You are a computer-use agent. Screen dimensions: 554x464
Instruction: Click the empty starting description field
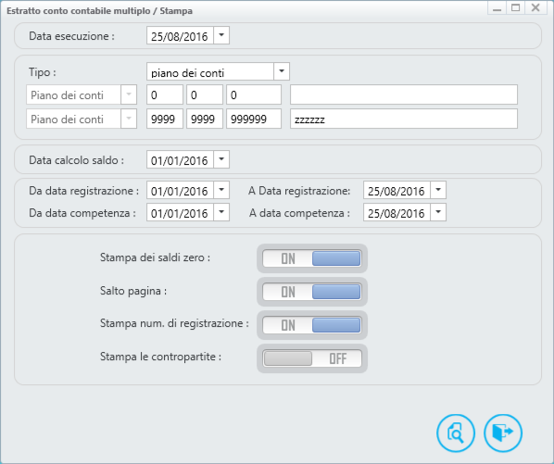404,94
